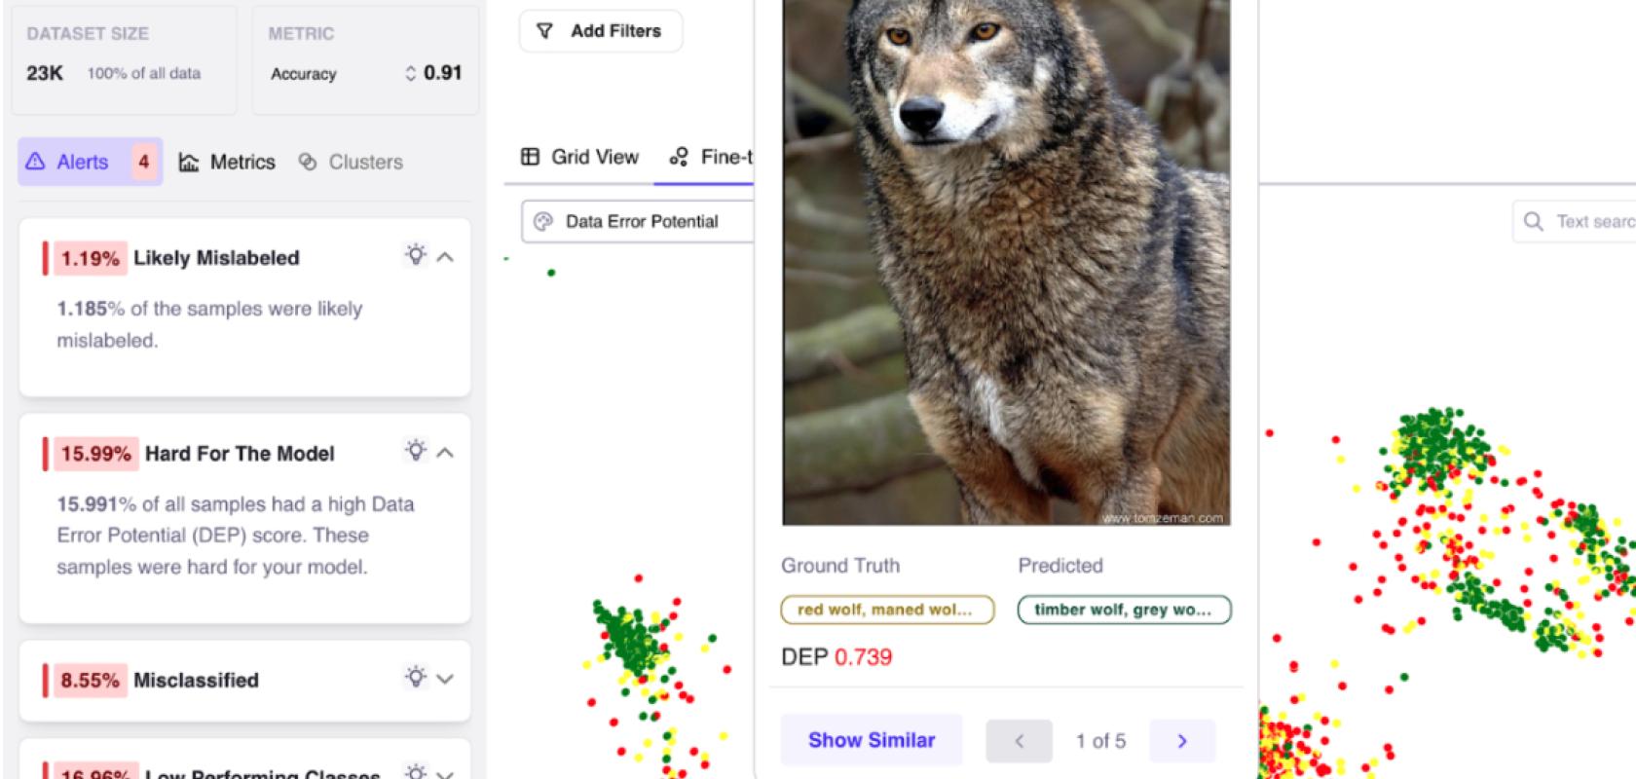Collapse the Likely Mislabeled alert card

(x=445, y=257)
